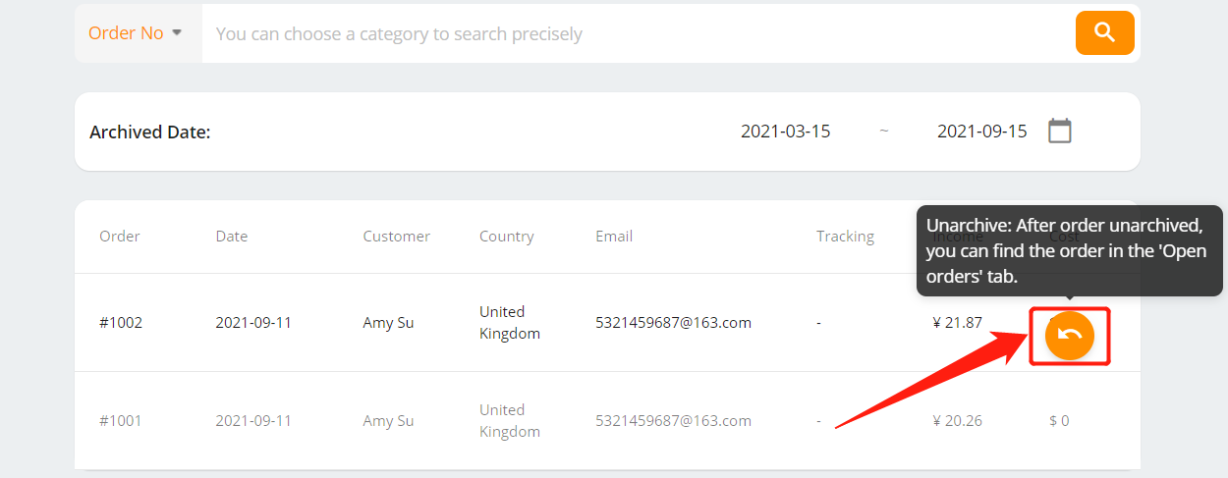This screenshot has height=478, width=1228.
Task: Select the end date 2021-09-15
Action: [982, 131]
